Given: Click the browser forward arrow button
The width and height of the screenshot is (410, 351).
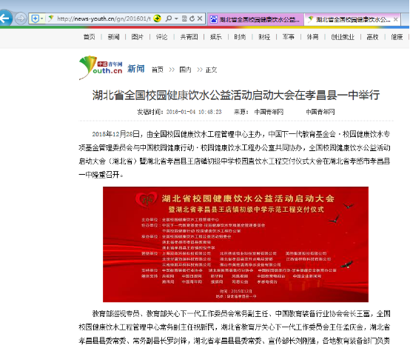Looking at the screenshot, I should coord(21,19).
